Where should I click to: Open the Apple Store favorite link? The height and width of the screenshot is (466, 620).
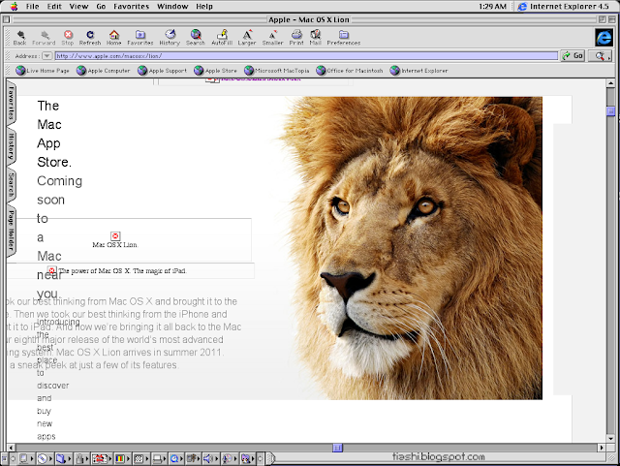pos(215,71)
